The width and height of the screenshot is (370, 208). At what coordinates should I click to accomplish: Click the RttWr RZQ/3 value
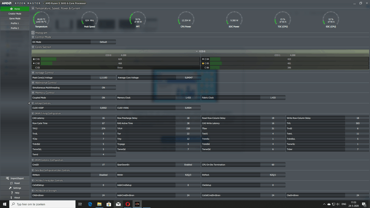(188, 175)
